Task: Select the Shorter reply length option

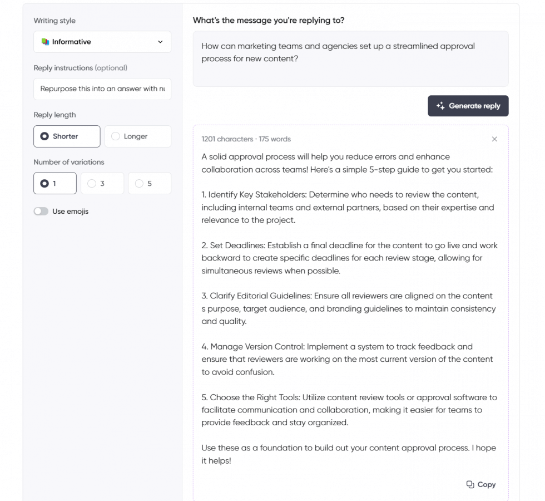Action: point(67,136)
